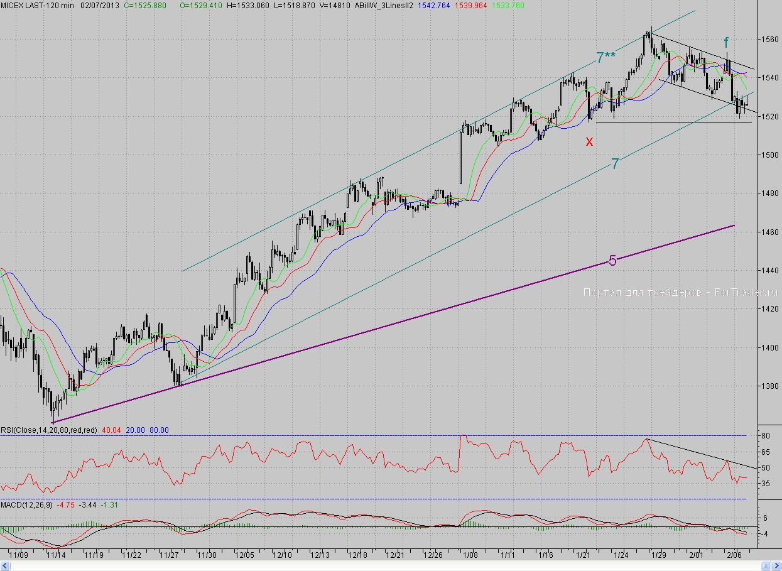
Task: Click the scrollbar left arrow button
Action: click(4, 566)
